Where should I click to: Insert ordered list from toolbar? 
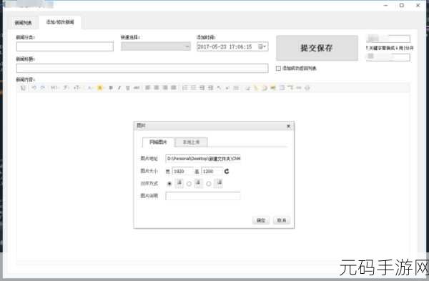tap(185, 87)
